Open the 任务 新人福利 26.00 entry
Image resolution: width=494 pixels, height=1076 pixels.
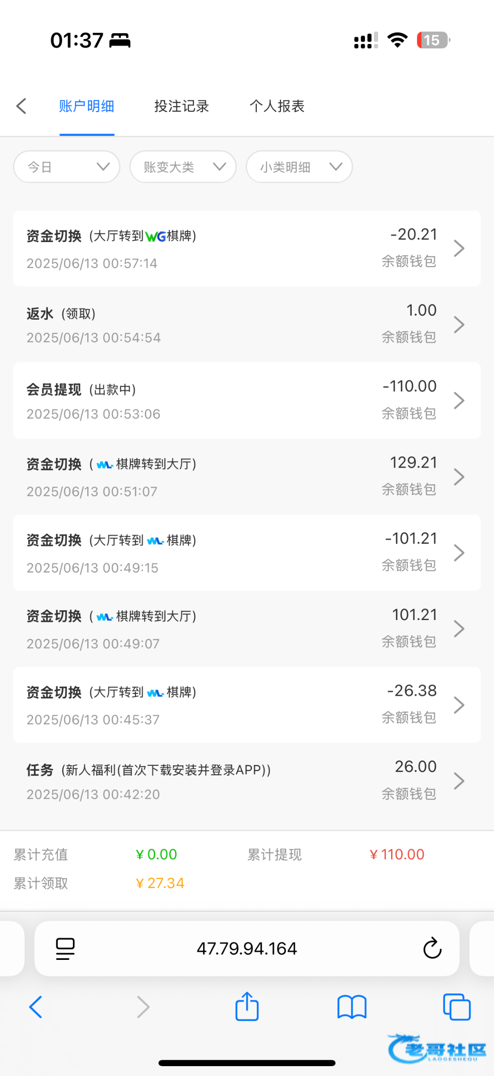(247, 781)
